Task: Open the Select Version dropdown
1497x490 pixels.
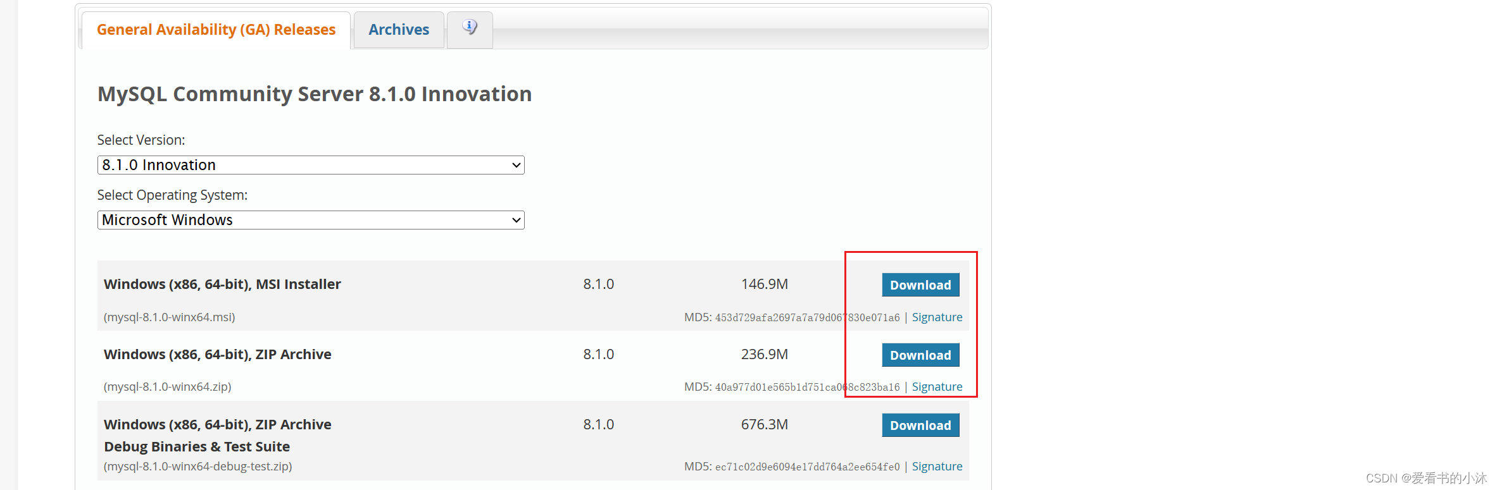Action: click(x=311, y=165)
